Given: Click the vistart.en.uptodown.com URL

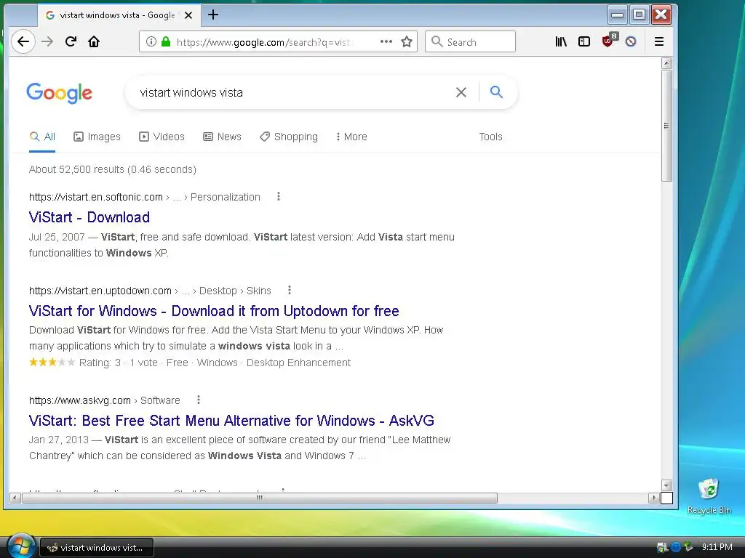Looking at the screenshot, I should coord(100,291).
